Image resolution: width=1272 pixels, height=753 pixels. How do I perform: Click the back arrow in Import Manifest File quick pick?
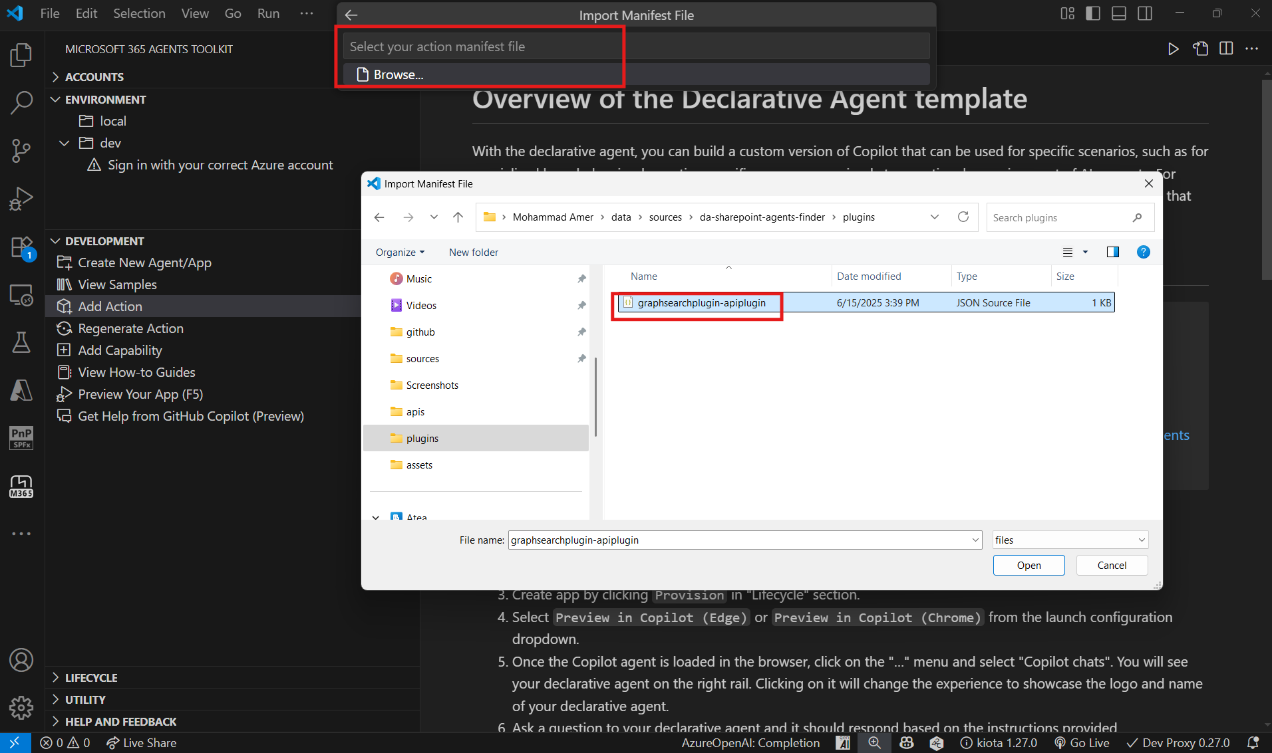(x=351, y=15)
